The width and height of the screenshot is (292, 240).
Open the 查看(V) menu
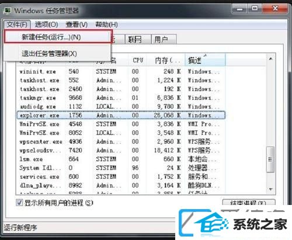(77, 25)
